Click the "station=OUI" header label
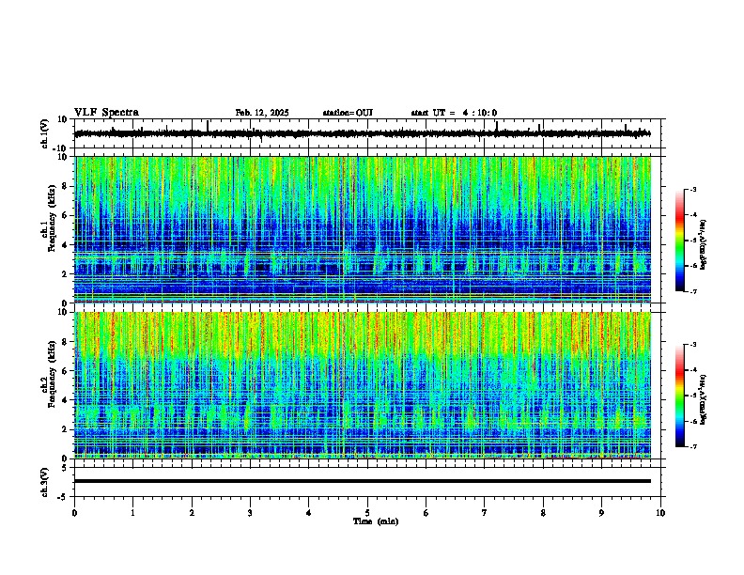Image resolution: width=744 pixels, height=575 pixels. (x=348, y=113)
